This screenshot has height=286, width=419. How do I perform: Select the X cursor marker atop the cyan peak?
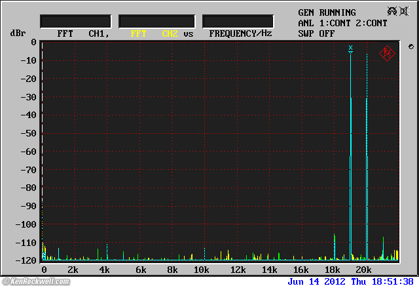pos(351,48)
